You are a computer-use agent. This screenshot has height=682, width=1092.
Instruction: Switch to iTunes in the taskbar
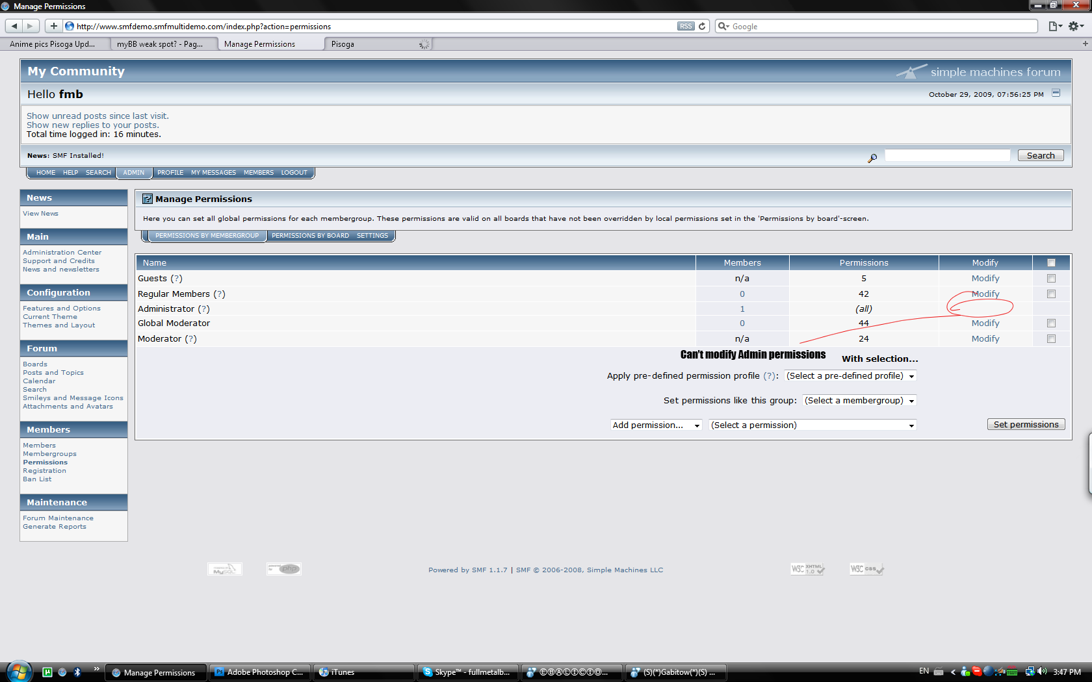(364, 672)
